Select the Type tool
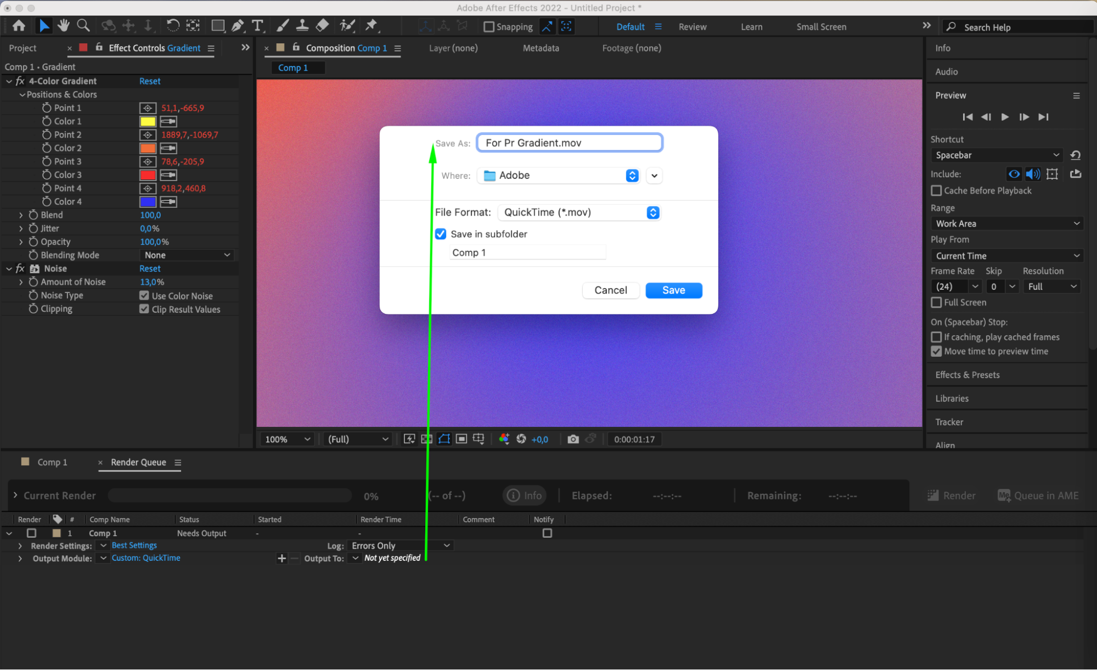 257,26
